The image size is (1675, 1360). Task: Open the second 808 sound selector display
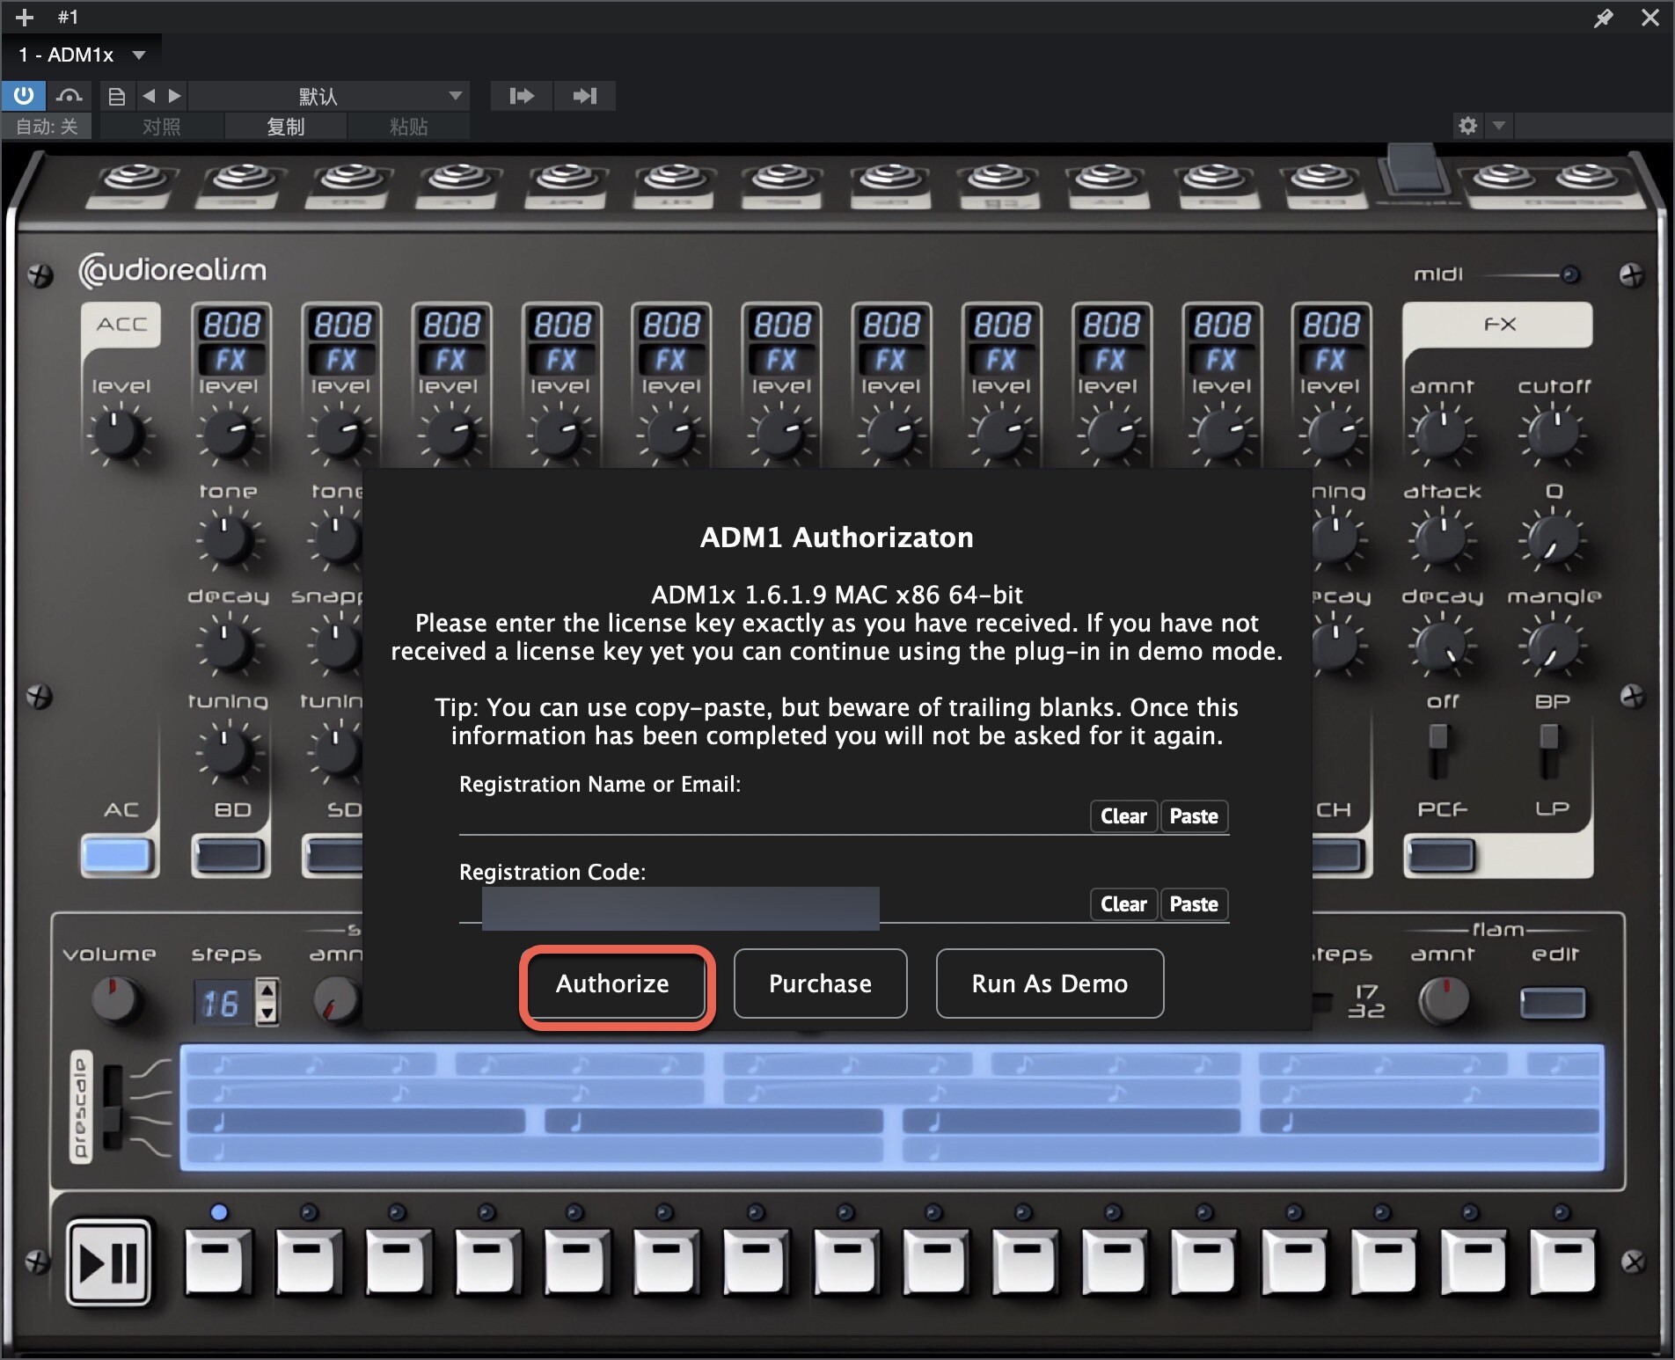[x=341, y=325]
